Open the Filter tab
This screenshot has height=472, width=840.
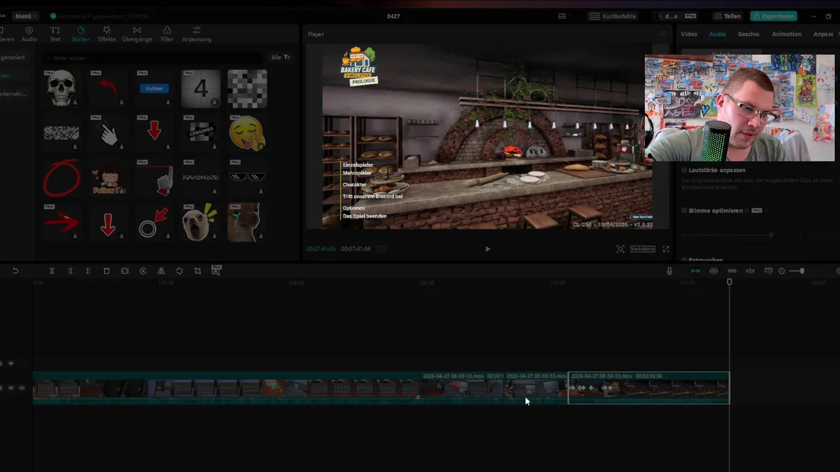click(x=167, y=34)
